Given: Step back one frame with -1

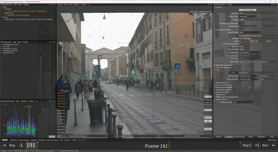Looking at the screenshot, I should (21, 145).
